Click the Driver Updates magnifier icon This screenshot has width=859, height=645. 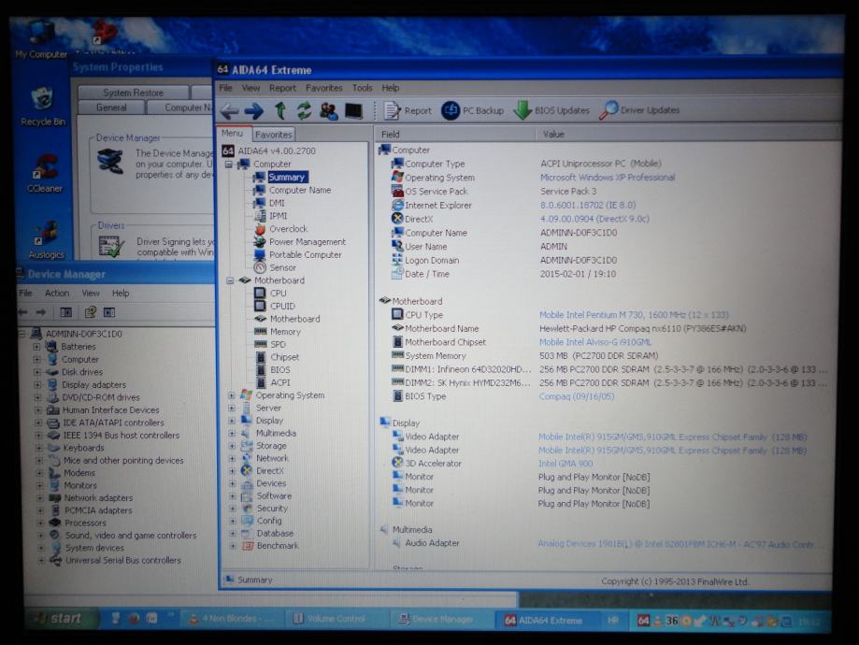coord(609,110)
